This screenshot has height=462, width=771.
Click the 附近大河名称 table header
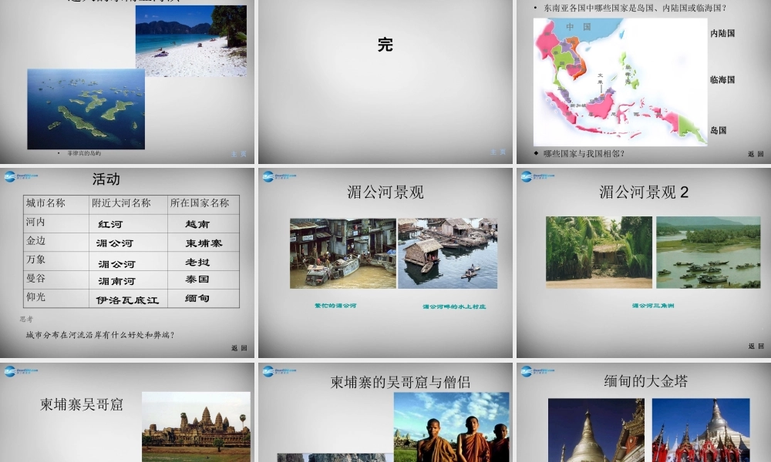point(121,203)
